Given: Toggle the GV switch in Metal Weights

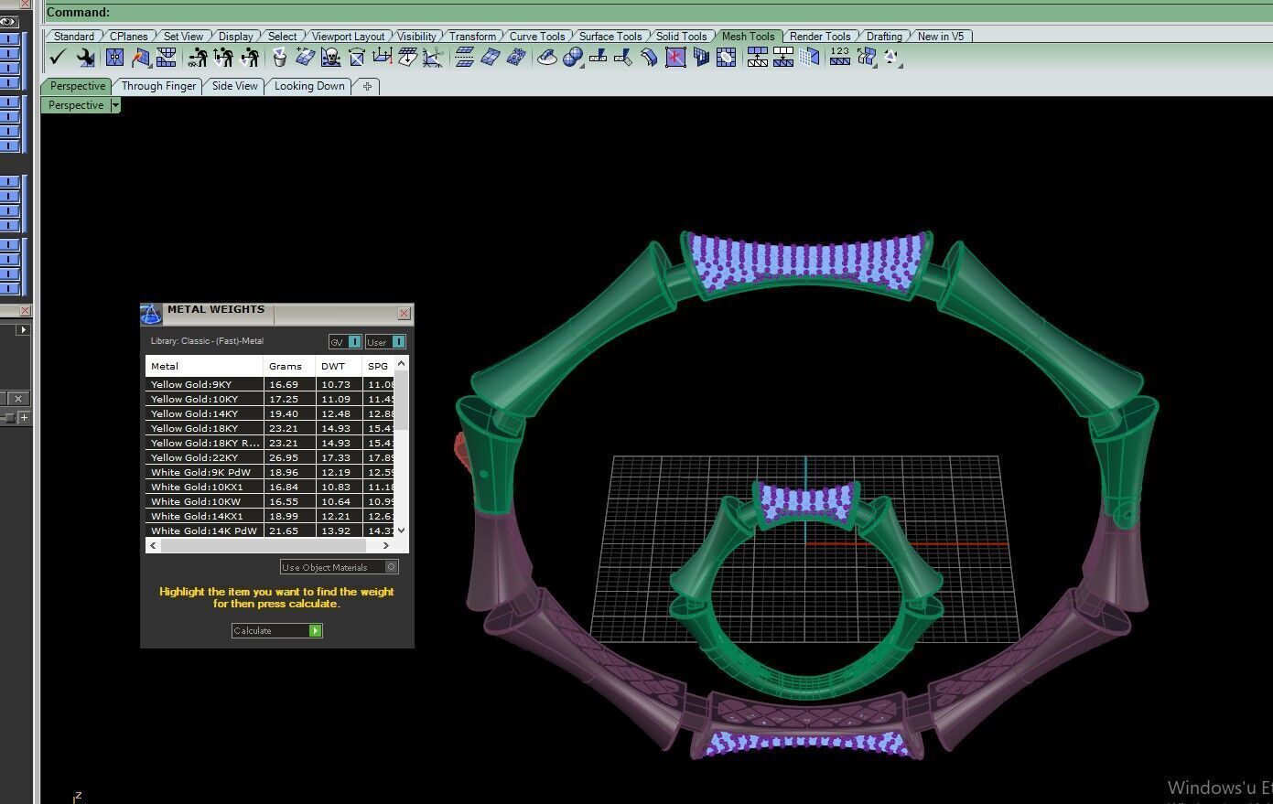Looking at the screenshot, I should (x=345, y=341).
